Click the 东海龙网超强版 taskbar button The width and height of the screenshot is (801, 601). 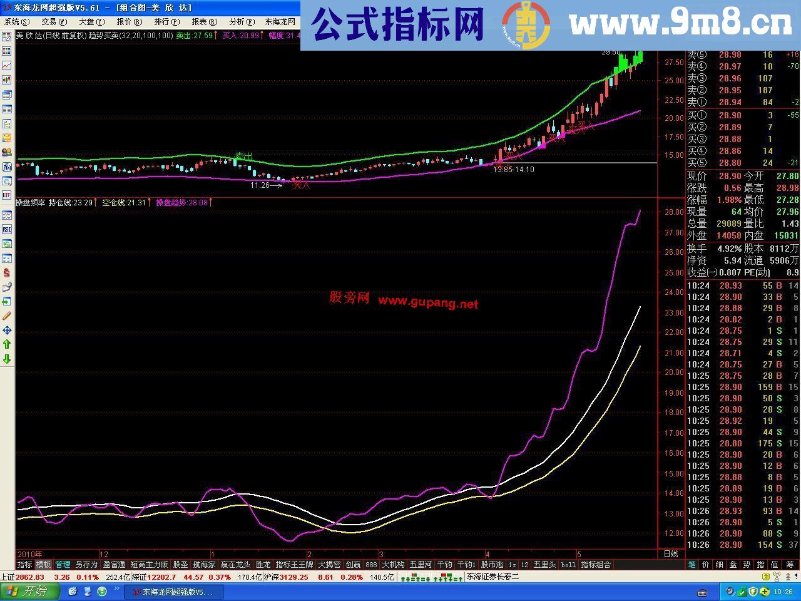pos(174,592)
